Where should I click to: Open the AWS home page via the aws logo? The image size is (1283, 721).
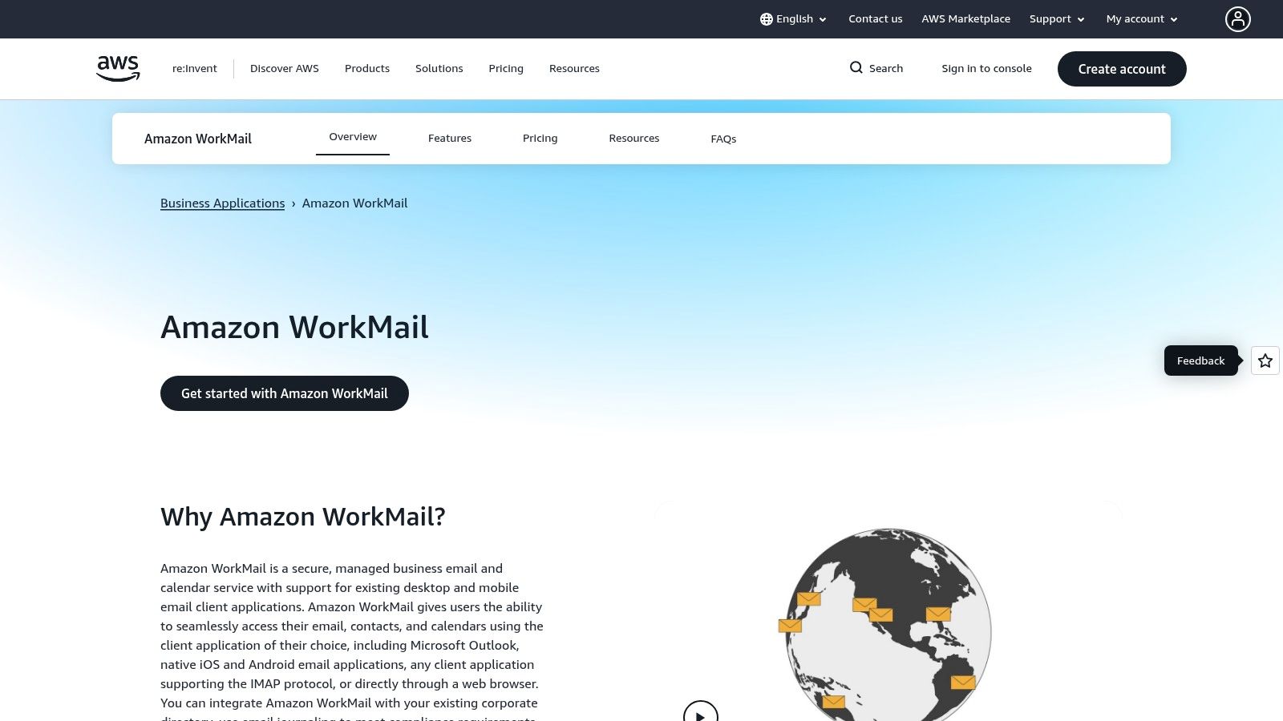point(117,68)
